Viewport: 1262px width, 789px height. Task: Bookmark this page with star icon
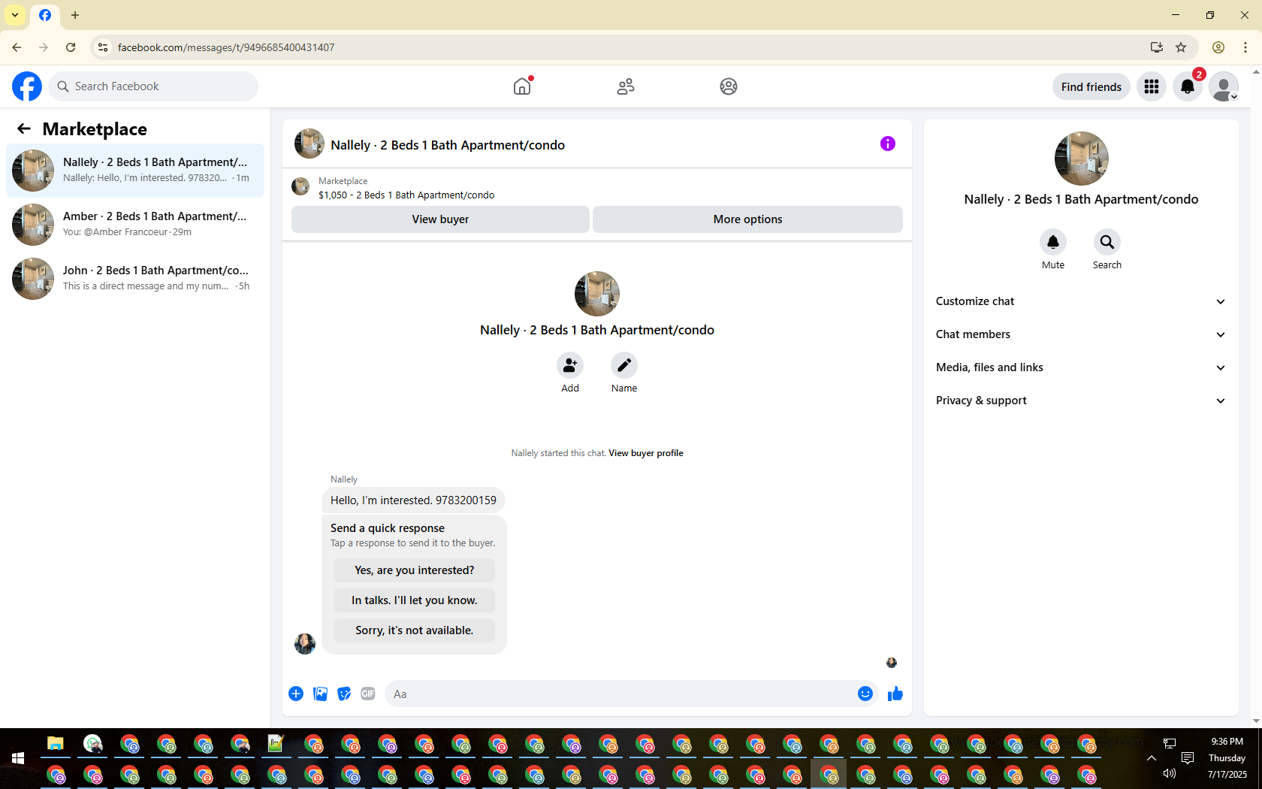pyautogui.click(x=1181, y=47)
